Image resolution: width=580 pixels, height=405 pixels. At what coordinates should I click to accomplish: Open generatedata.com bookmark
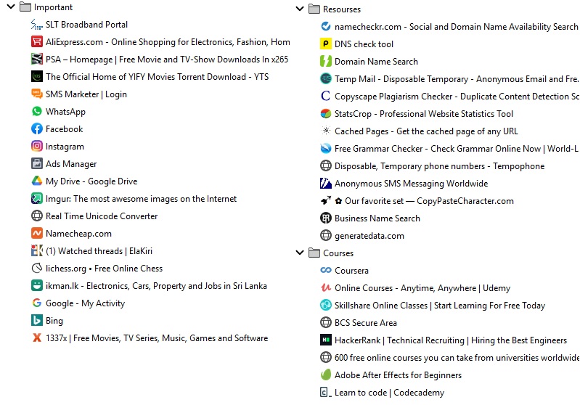369,236
